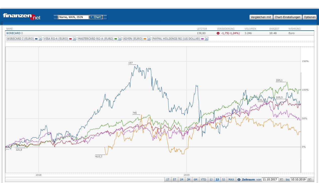Click the WIRECARD I (EURO) legend label
The height and width of the screenshot is (183, 319).
coord(21,39)
